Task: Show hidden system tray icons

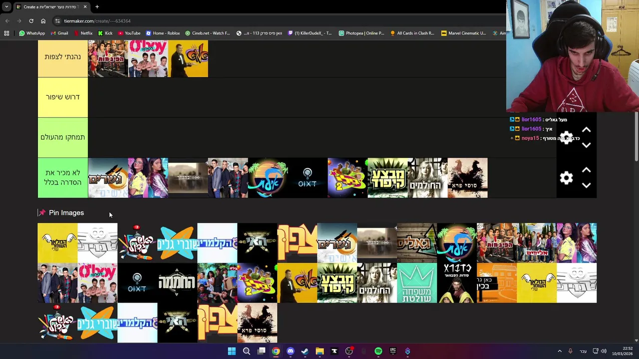Action: point(560,352)
